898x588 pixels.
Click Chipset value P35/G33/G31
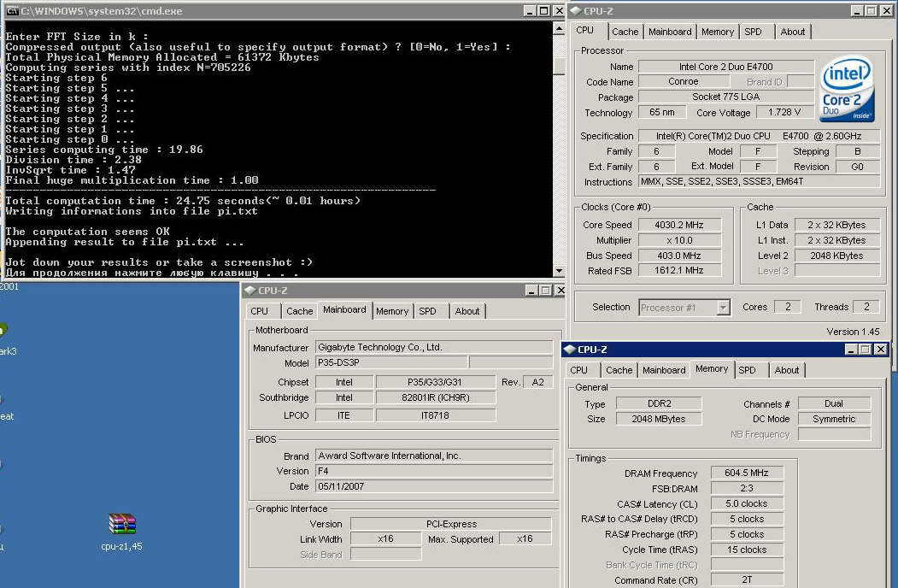(435, 382)
